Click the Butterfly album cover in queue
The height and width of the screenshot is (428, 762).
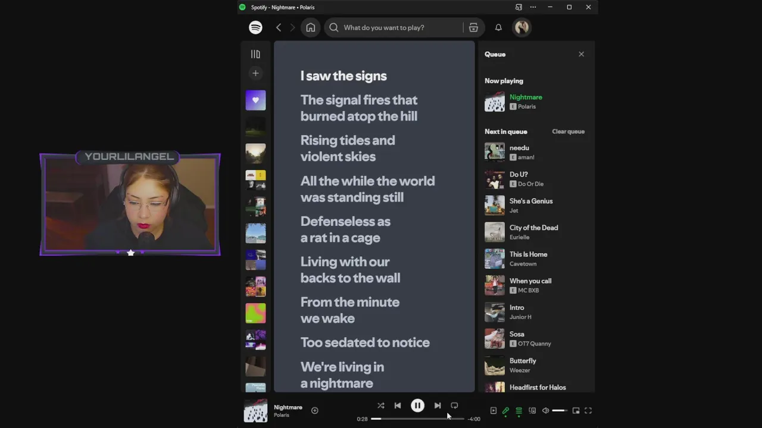(495, 365)
